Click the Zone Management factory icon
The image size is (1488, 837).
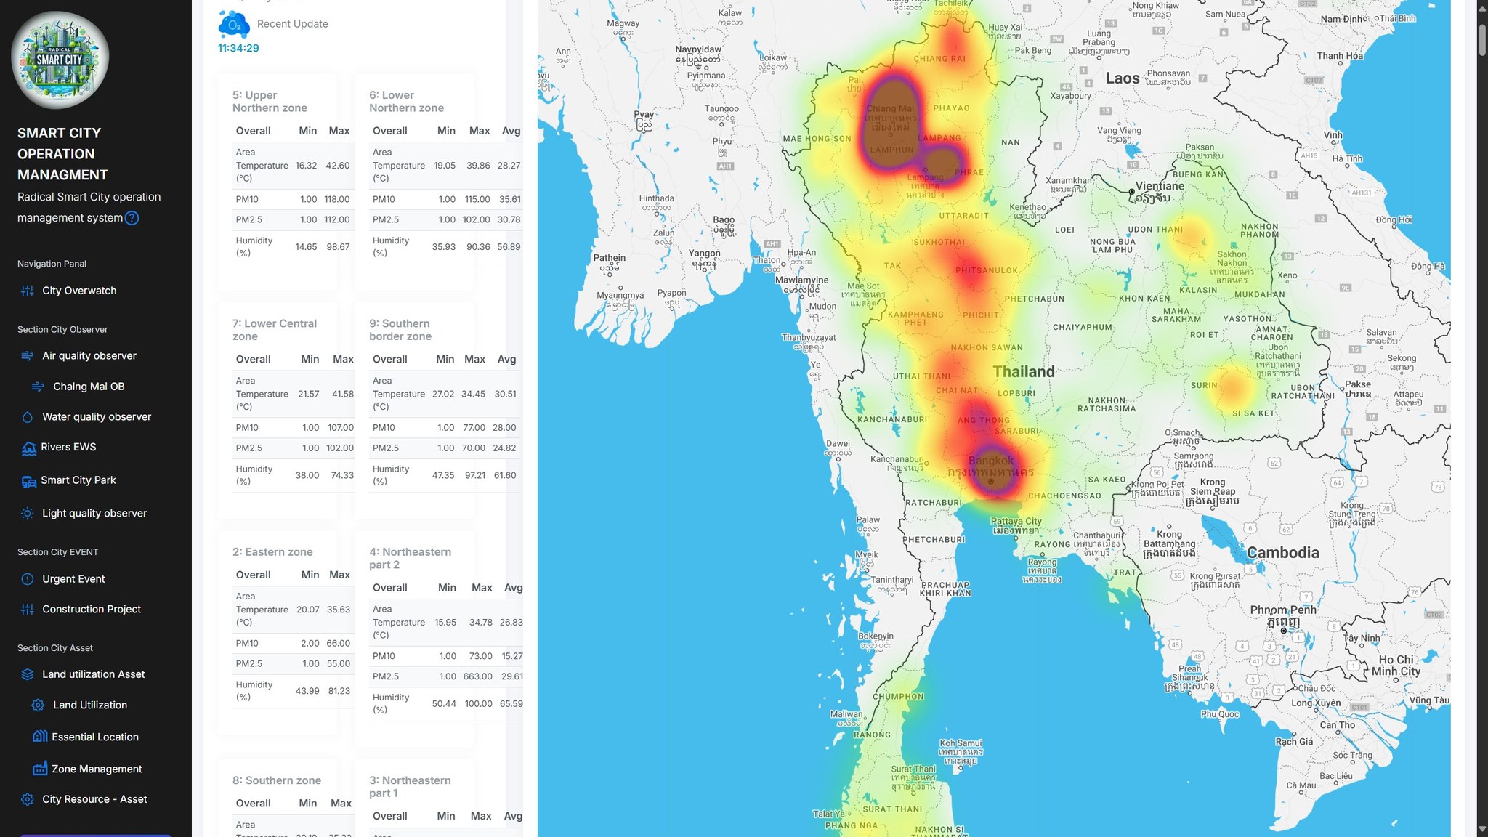[x=40, y=768]
